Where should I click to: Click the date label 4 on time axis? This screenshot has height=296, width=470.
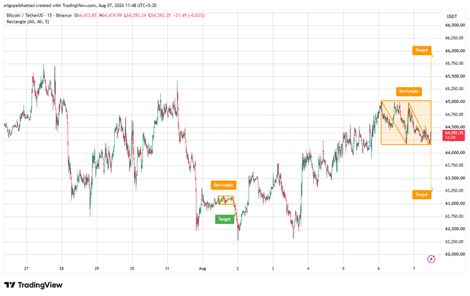pyautogui.click(x=308, y=268)
